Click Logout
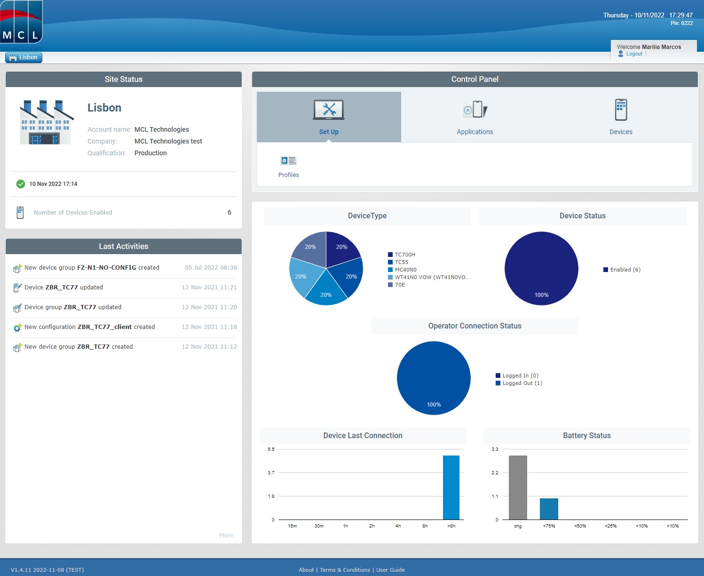This screenshot has width=704, height=576. tap(634, 54)
